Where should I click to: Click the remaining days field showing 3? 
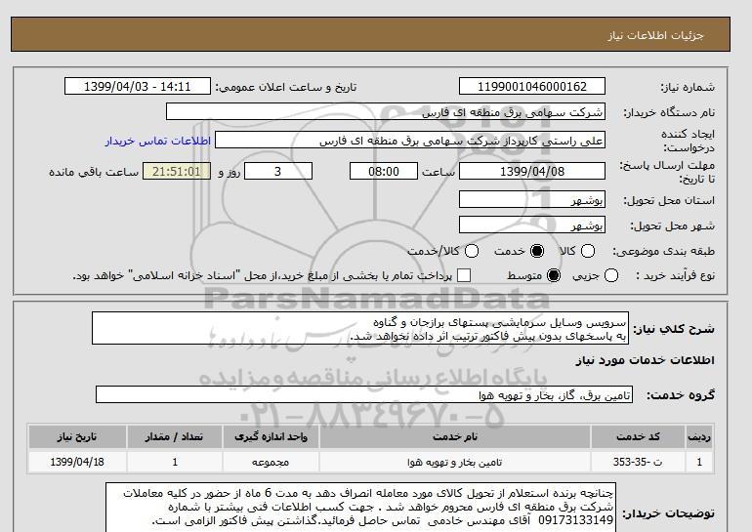278,171
